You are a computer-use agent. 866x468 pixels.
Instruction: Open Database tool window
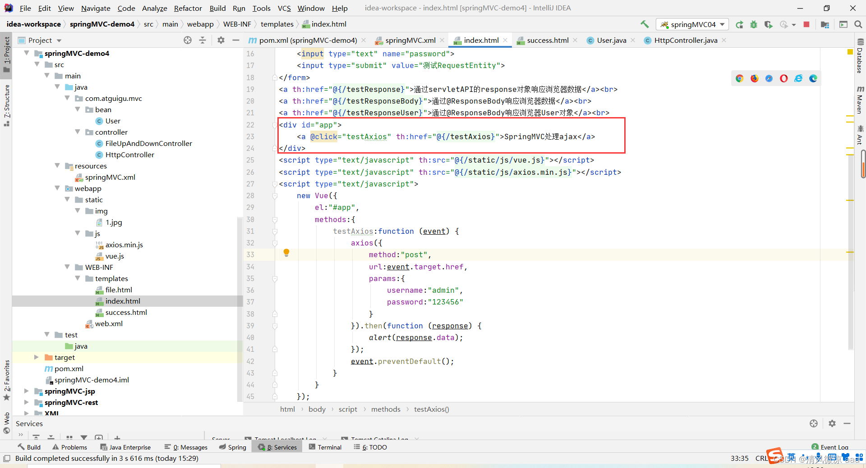point(860,56)
